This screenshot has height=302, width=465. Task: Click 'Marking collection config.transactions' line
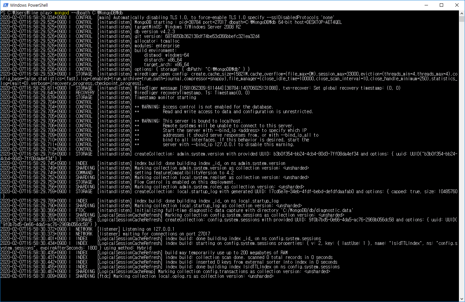click(244, 271)
